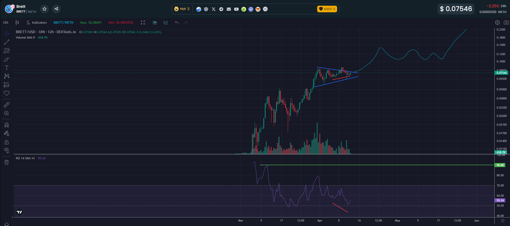Image resolution: width=510 pixels, height=226 pixels.
Task: Open the blue explorer globe icon
Action: pos(198,9)
